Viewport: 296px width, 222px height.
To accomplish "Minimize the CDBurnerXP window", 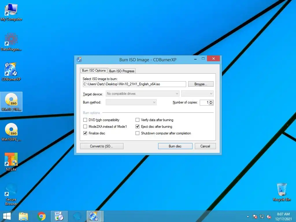I will point(195,59).
